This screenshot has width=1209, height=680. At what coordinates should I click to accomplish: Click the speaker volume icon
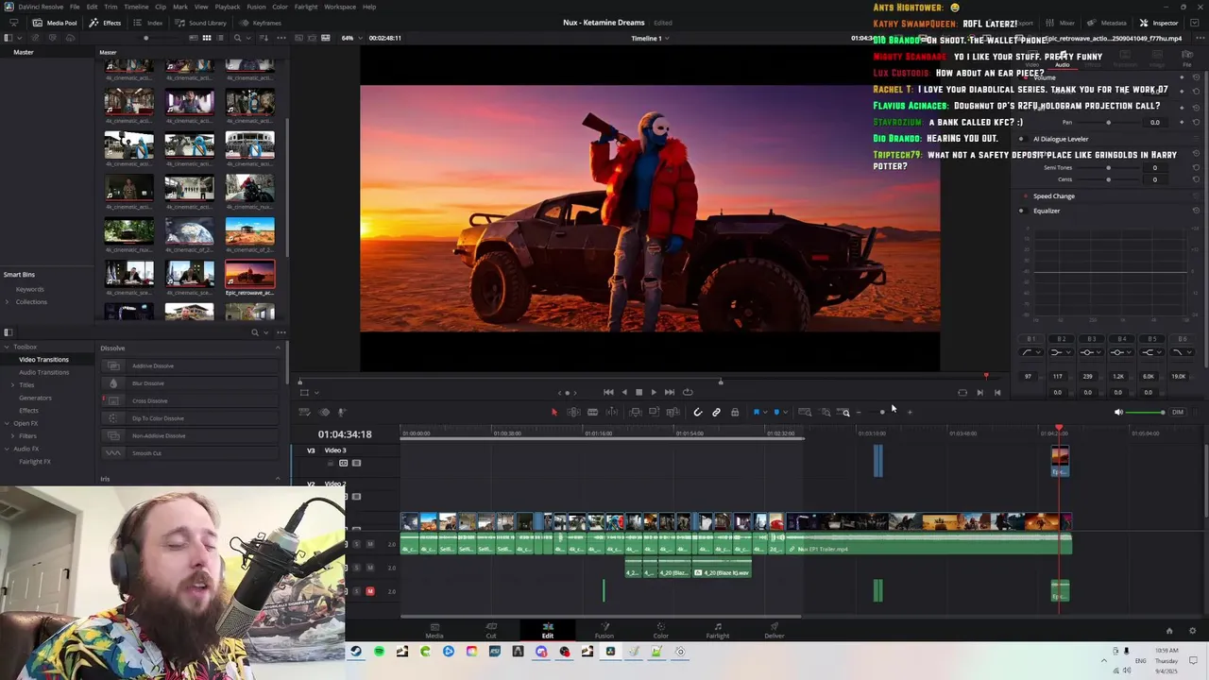[1118, 412]
